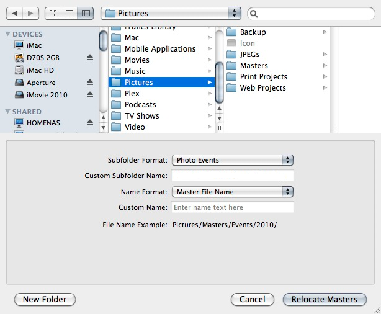
Task: Select the Masters folder
Action: (x=254, y=65)
